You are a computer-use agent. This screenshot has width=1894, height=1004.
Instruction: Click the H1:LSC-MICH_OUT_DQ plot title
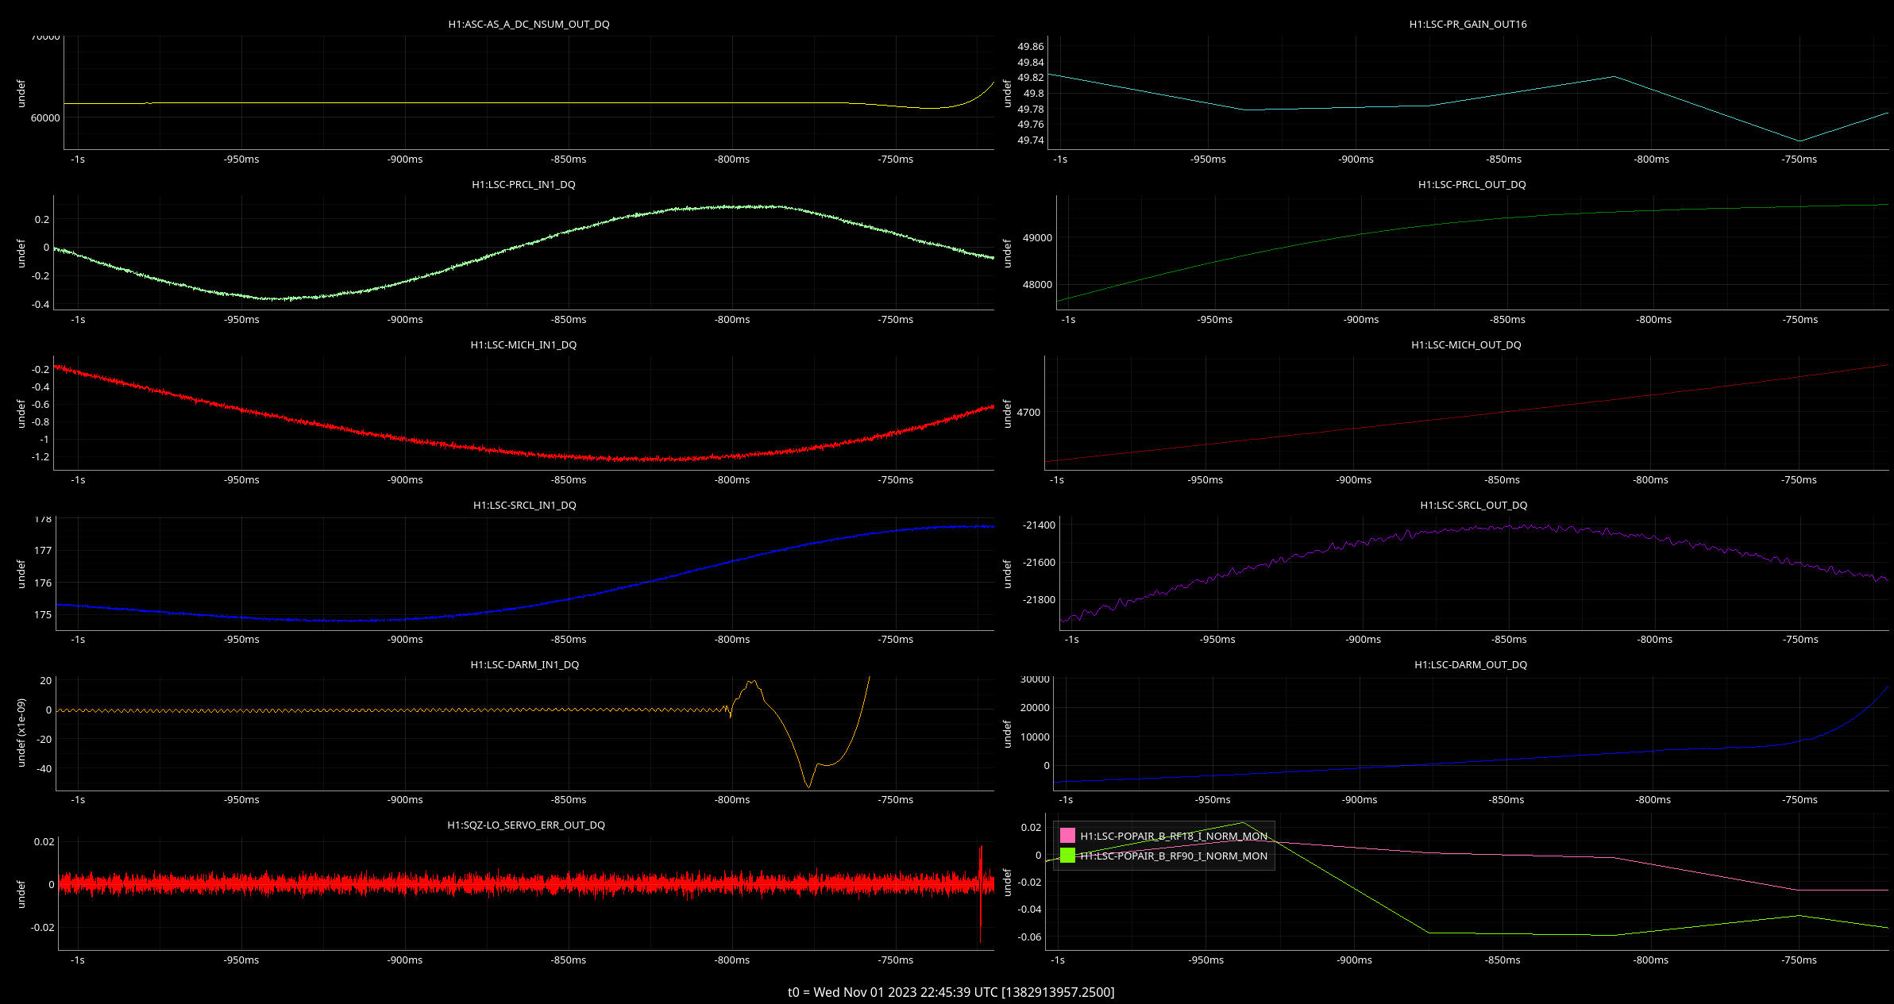click(1466, 344)
